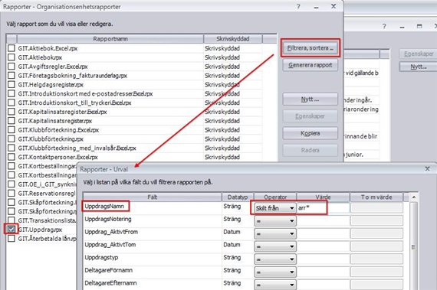
Task: Sort by the Skrivskyddad column header
Action: click(233, 39)
